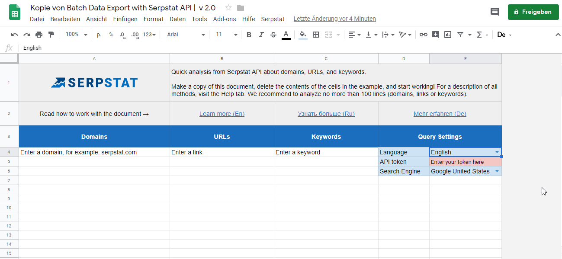The image size is (562, 259).
Task: Format as percent
Action: click(111, 35)
